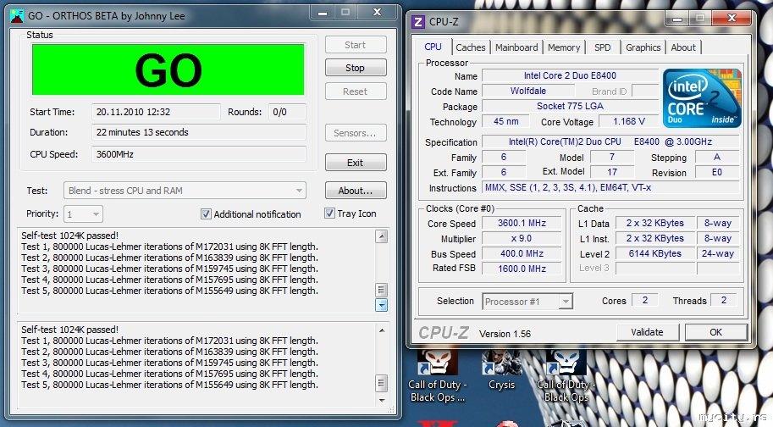Open the Test type dropdown
The image size is (773, 427).
point(185,191)
